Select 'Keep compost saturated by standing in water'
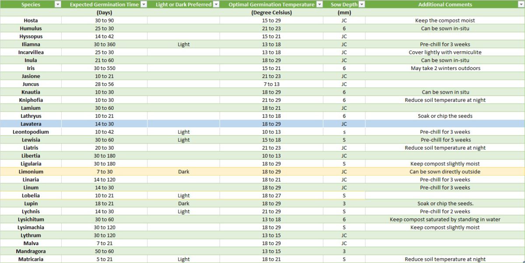 [x=445, y=219]
